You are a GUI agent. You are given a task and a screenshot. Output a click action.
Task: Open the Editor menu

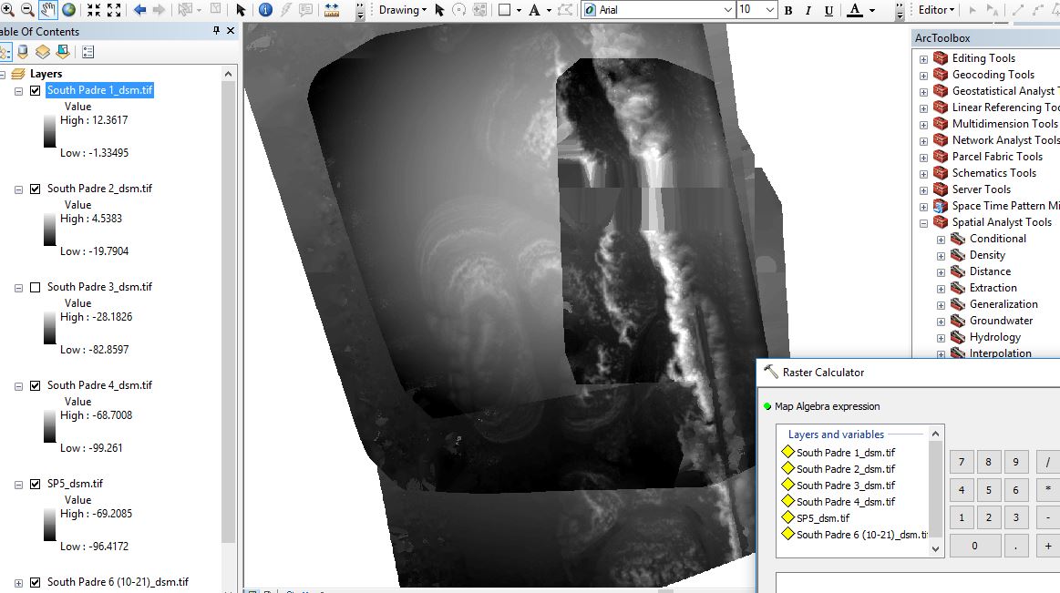tap(936, 9)
